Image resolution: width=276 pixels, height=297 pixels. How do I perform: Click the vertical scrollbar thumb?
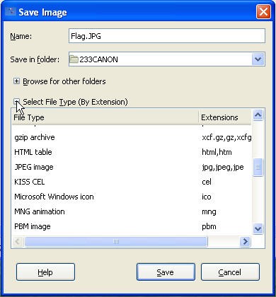pyautogui.click(x=258, y=167)
